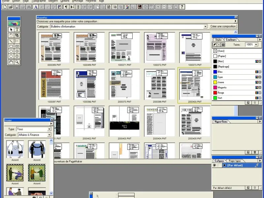Click the indents and tabs toolbar icon

[x=72, y=7]
